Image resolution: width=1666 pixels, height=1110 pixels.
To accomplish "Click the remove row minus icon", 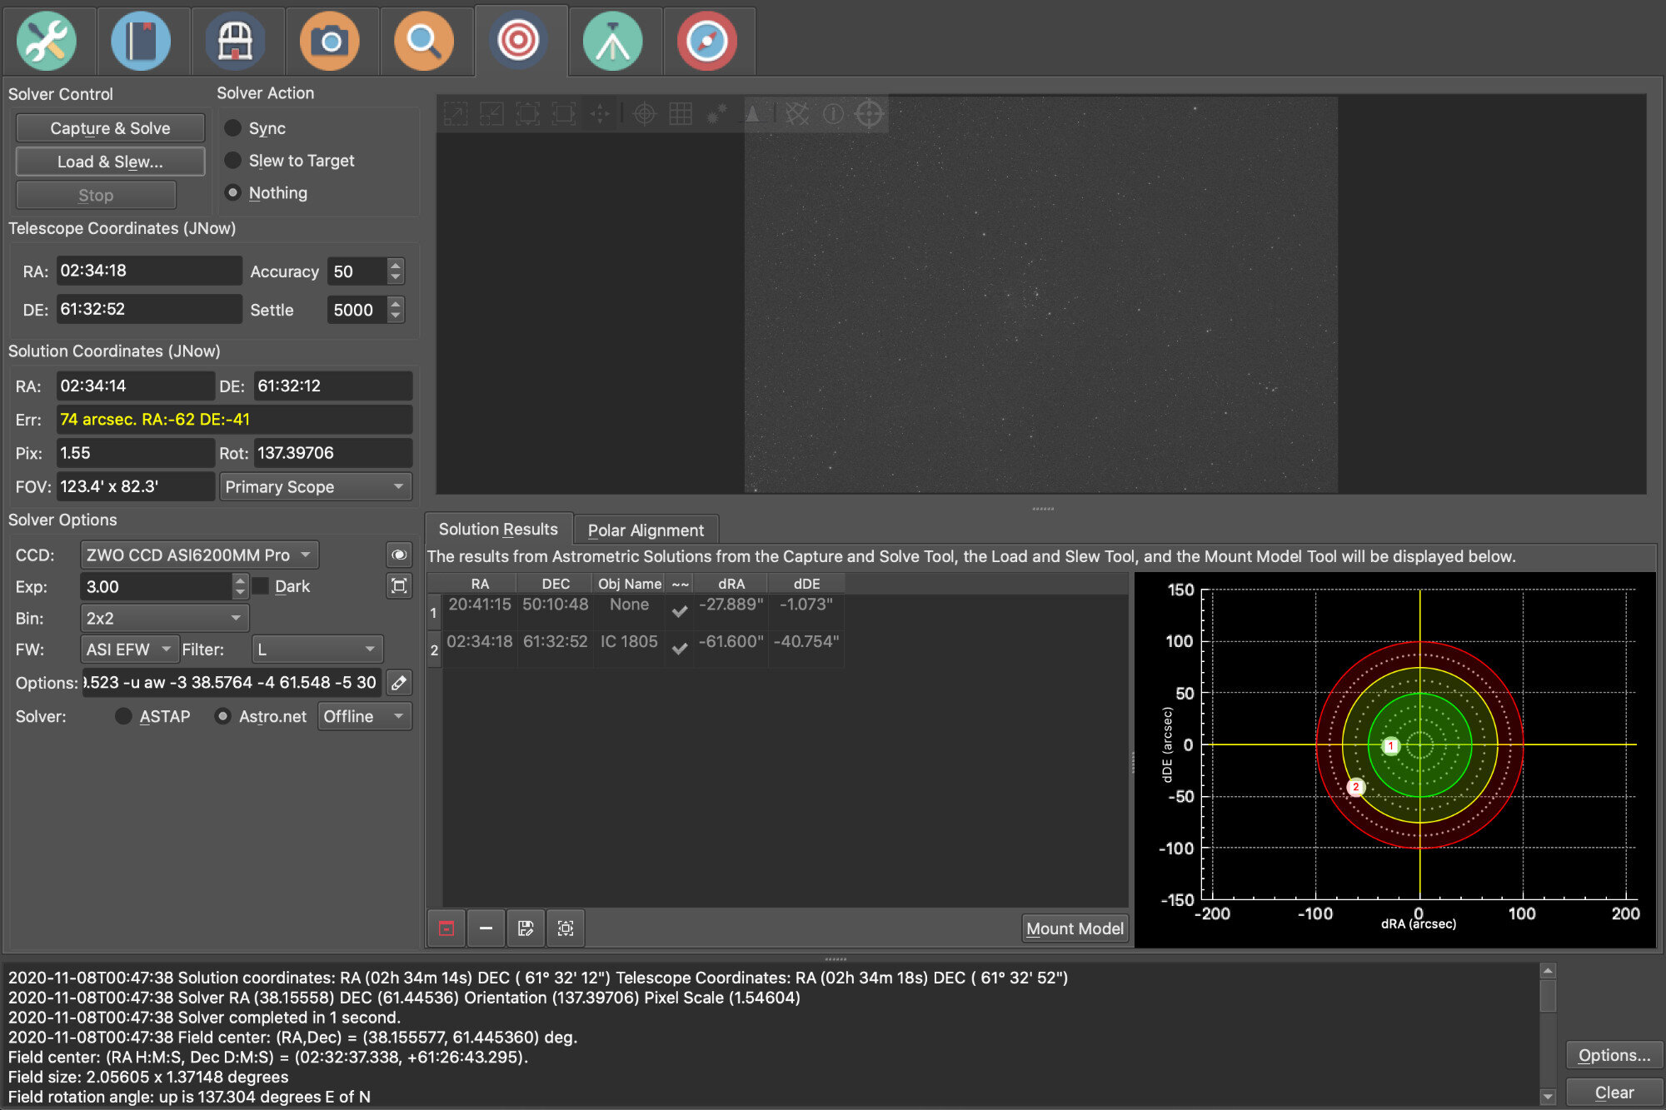I will click(486, 928).
